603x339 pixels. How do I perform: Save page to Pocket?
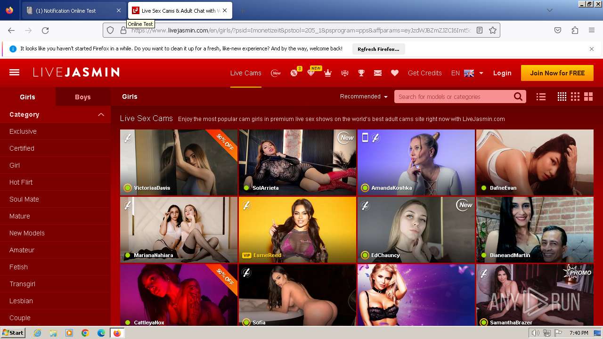pos(558,30)
